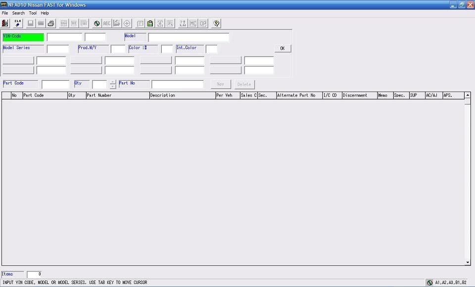Click the Discernment column header
Viewport: 475px width, 287px height.
(x=360, y=95)
